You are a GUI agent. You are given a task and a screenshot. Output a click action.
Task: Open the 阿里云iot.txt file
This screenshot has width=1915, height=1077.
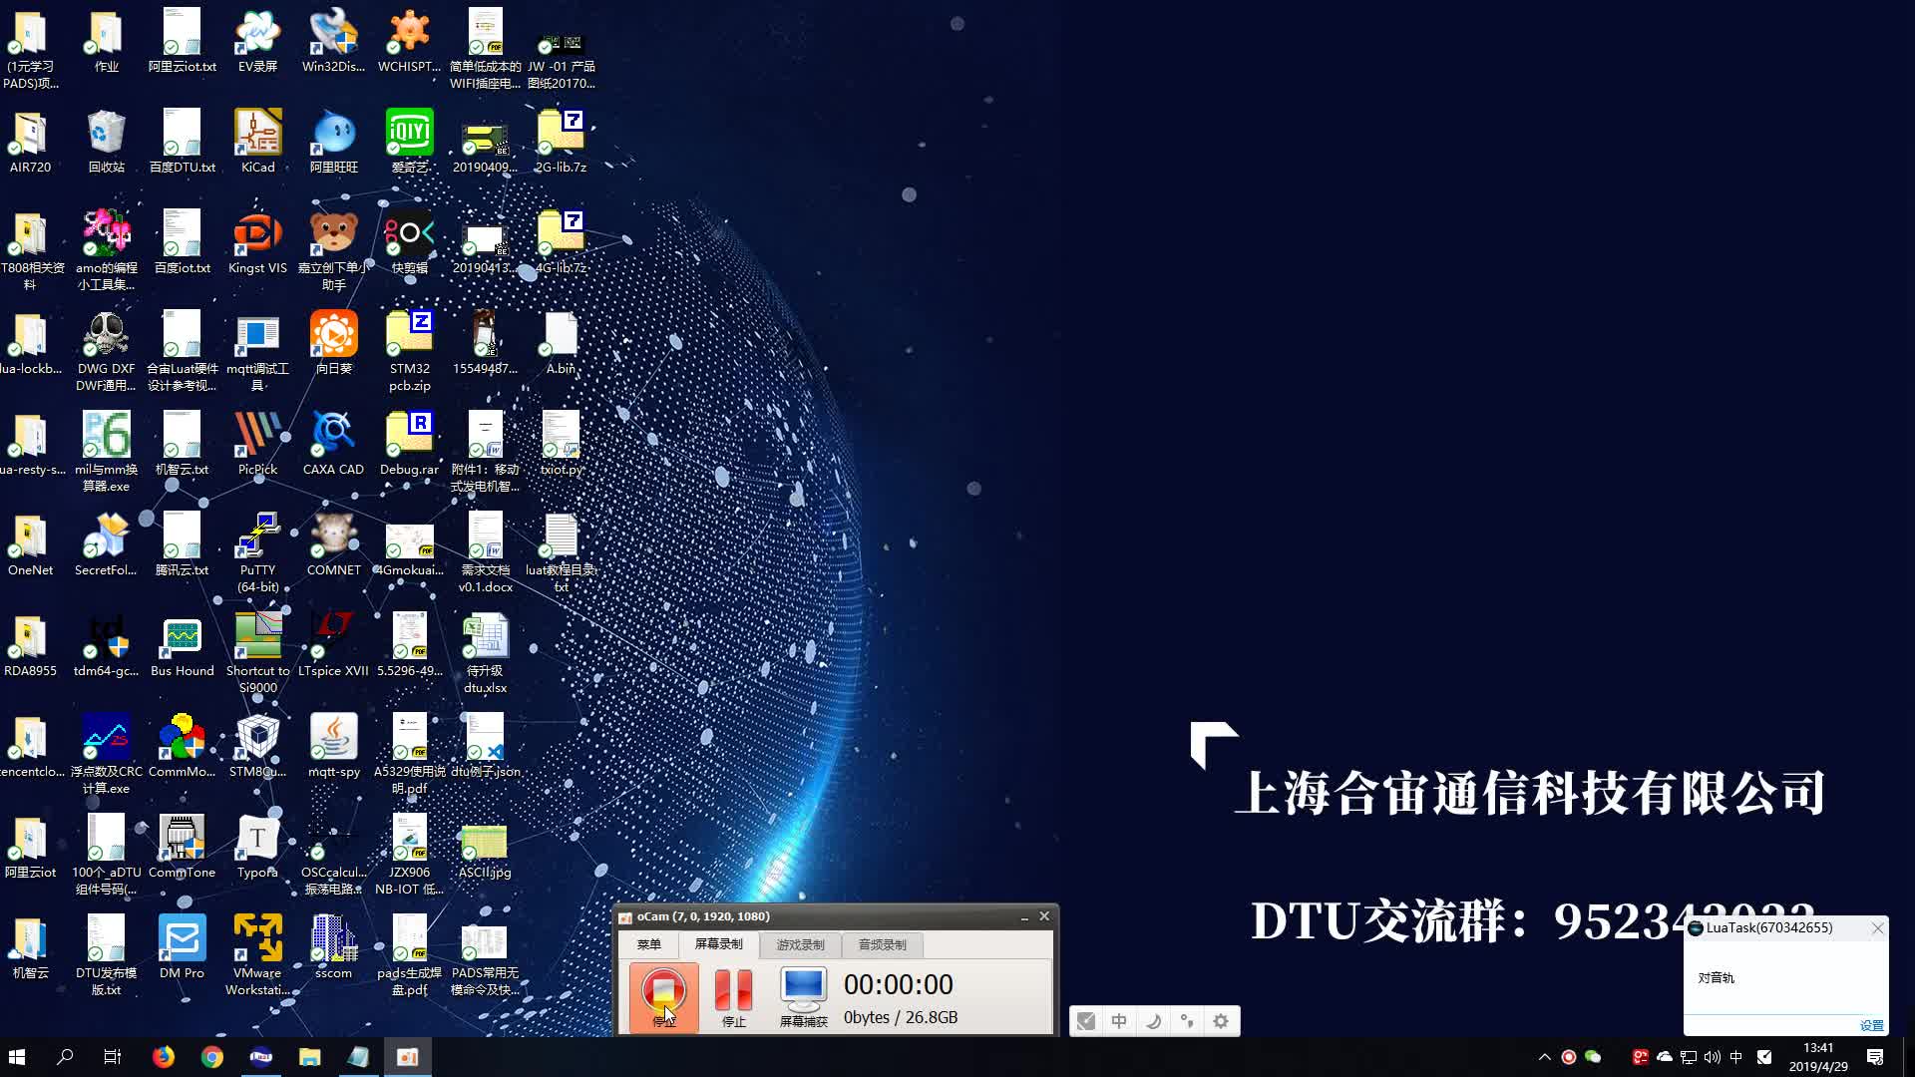pos(182,41)
